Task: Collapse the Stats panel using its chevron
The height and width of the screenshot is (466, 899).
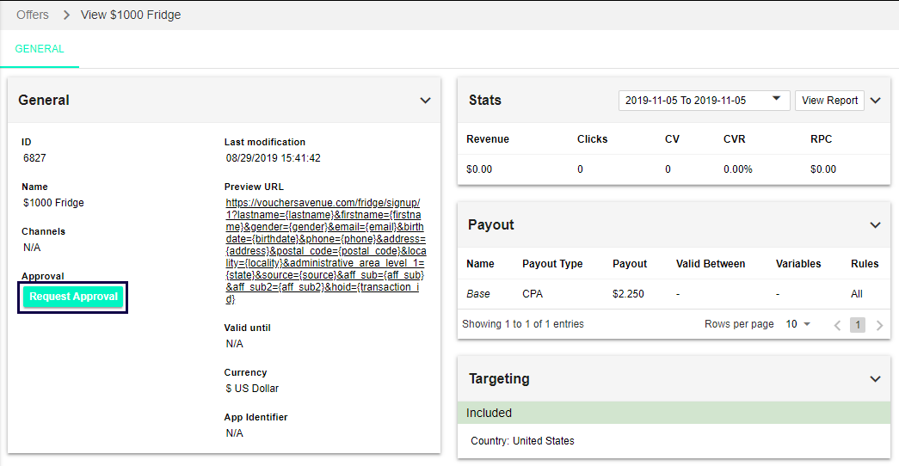Action: pyautogui.click(x=875, y=101)
